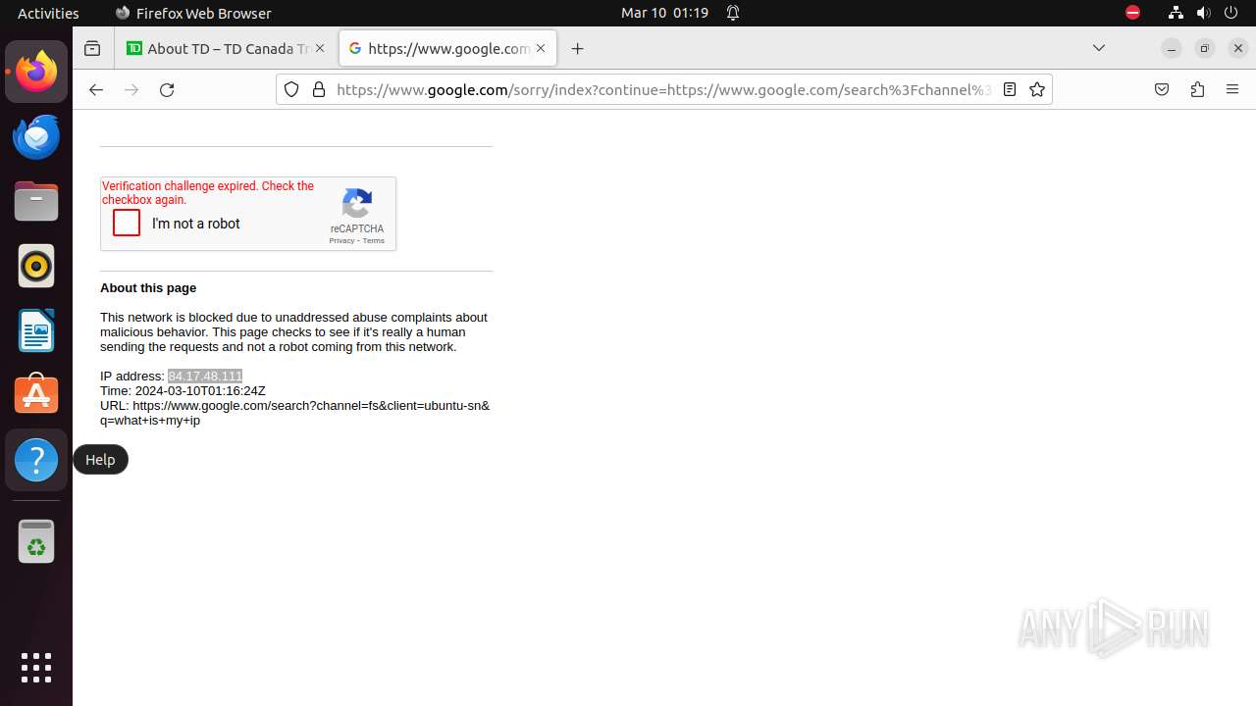Close the About TD tab
1256x706 pixels.
tap(320, 48)
